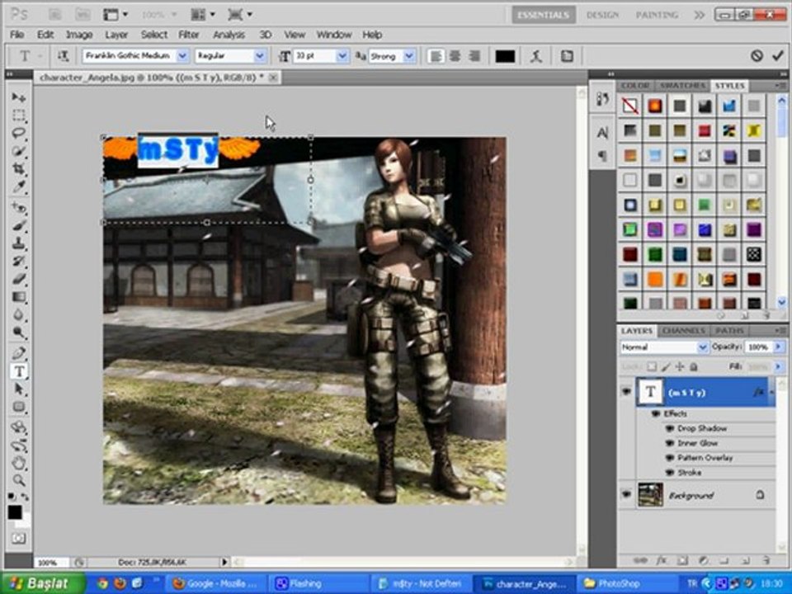Image resolution: width=792 pixels, height=594 pixels.
Task: Open the Image menu
Action: click(79, 35)
